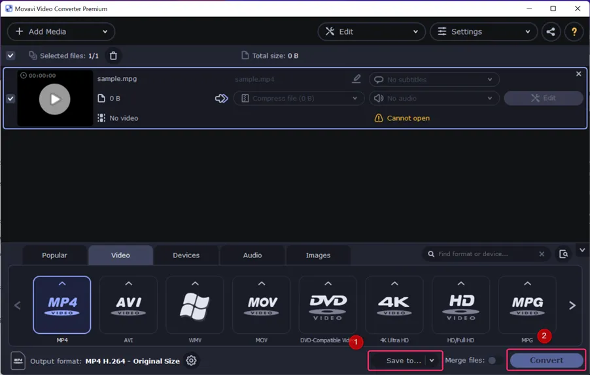Select the MOV video format
The image size is (590, 375).
(x=262, y=304)
